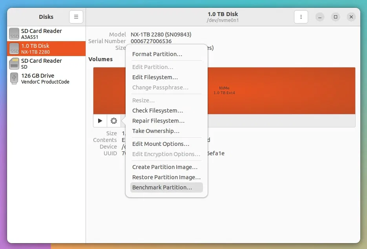This screenshot has width=367, height=249.
Task: Select the orange NVMe 1.0 TB Ext4 volume
Action: pos(283,91)
